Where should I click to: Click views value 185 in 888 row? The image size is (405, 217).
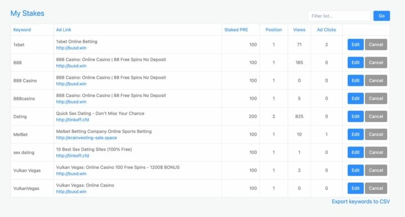tap(299, 63)
